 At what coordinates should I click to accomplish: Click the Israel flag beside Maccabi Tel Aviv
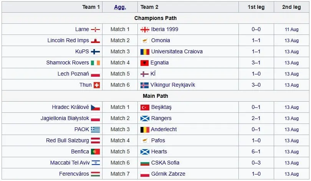click(96, 163)
